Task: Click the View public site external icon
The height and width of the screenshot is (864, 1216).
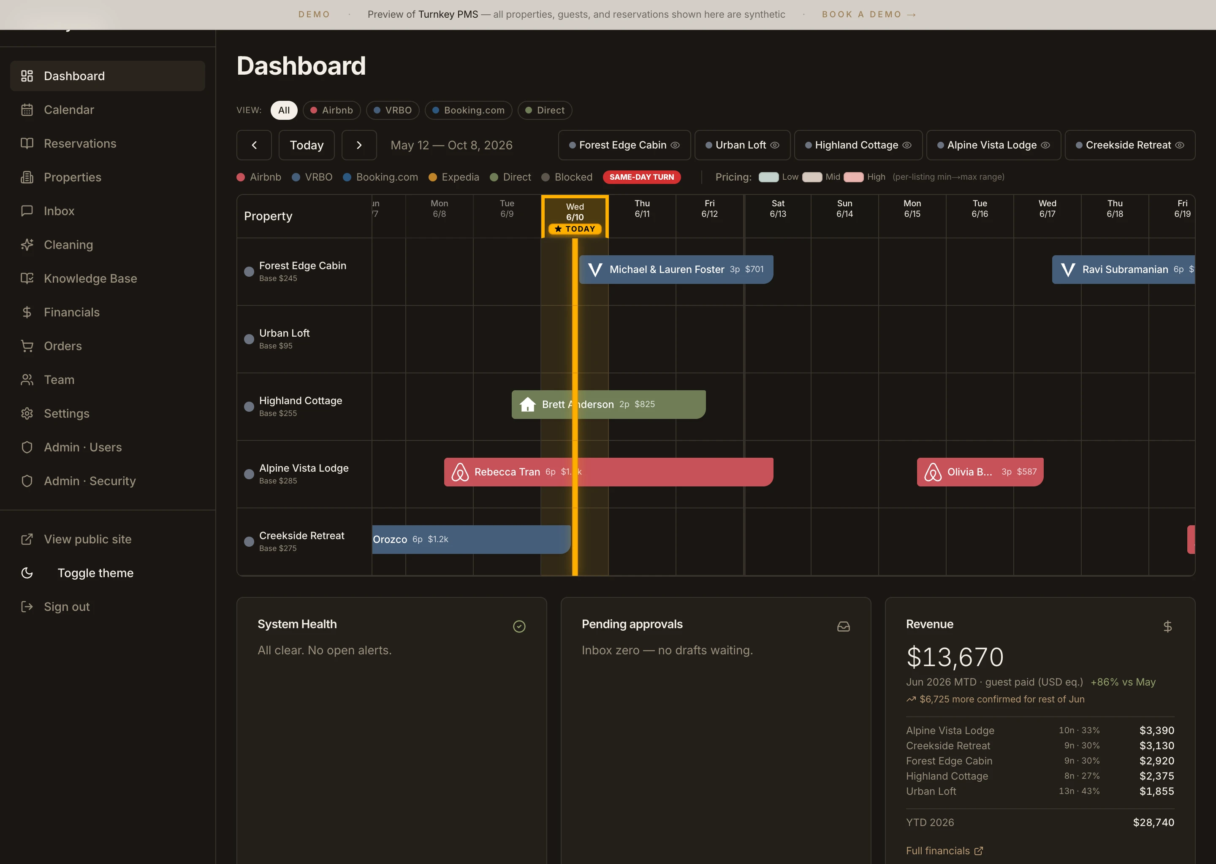Action: pos(27,540)
